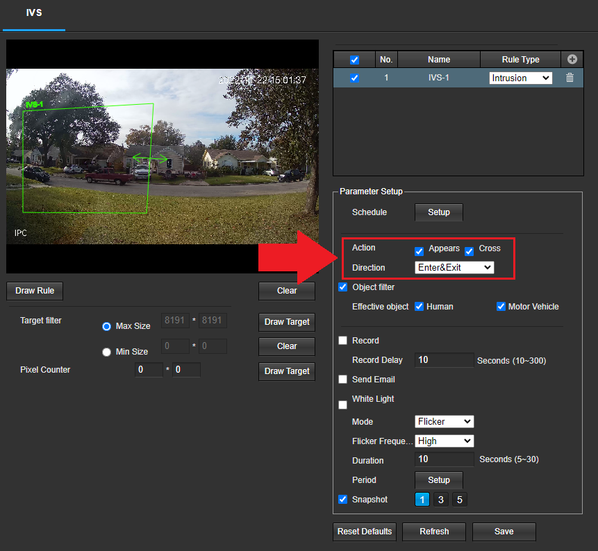Select snapshot count 5
Viewport: 598px width, 551px height.
point(460,500)
